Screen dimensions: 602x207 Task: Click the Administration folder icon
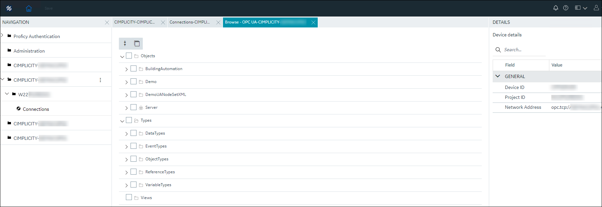coord(9,50)
